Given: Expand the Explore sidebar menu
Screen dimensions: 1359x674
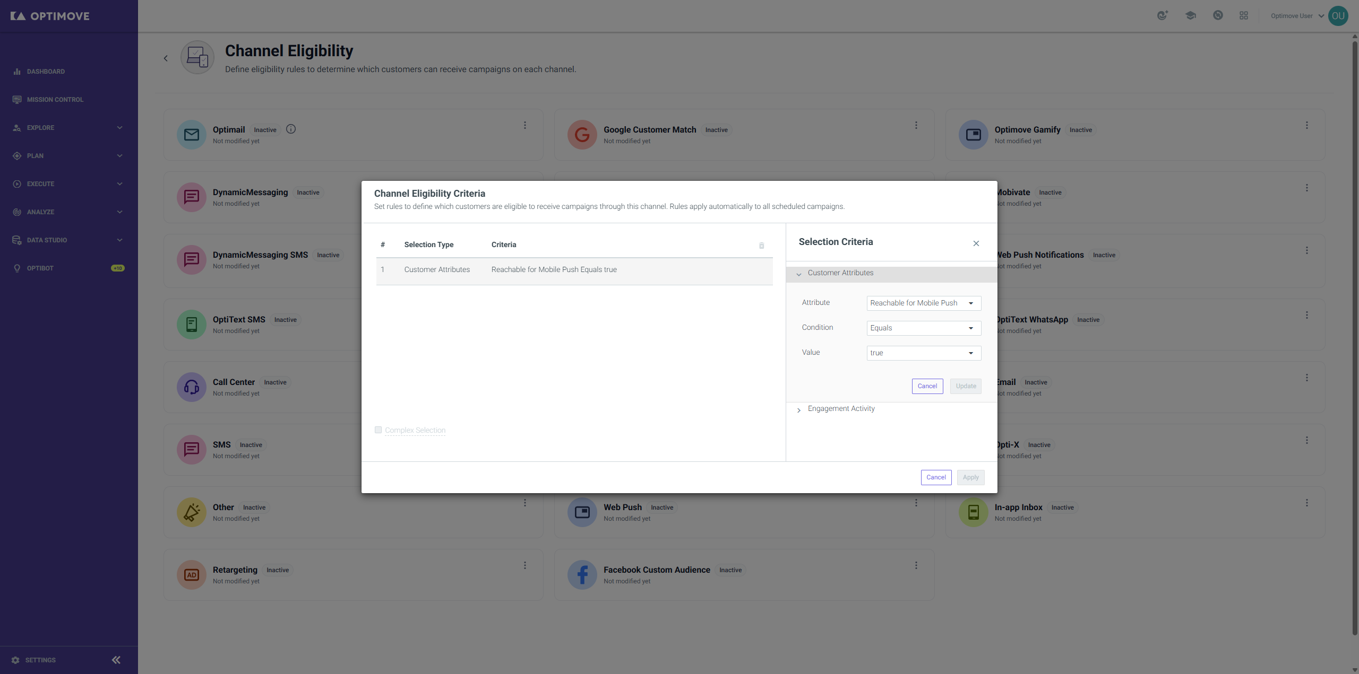Looking at the screenshot, I should (x=68, y=128).
